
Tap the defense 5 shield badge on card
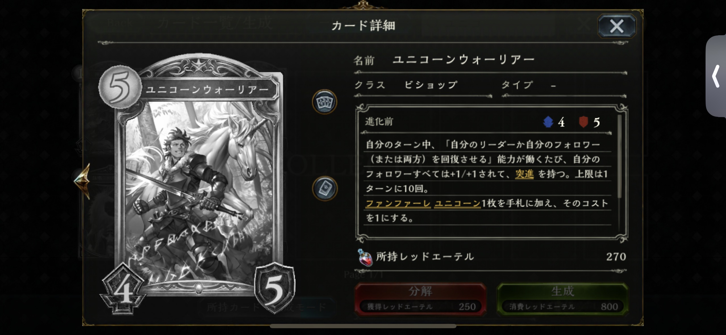(x=274, y=288)
